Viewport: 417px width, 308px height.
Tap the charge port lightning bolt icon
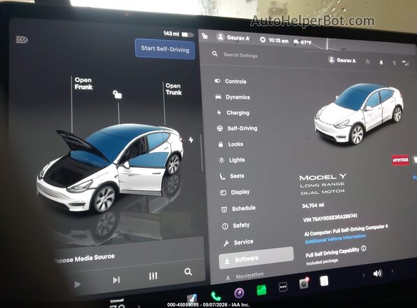click(x=191, y=140)
